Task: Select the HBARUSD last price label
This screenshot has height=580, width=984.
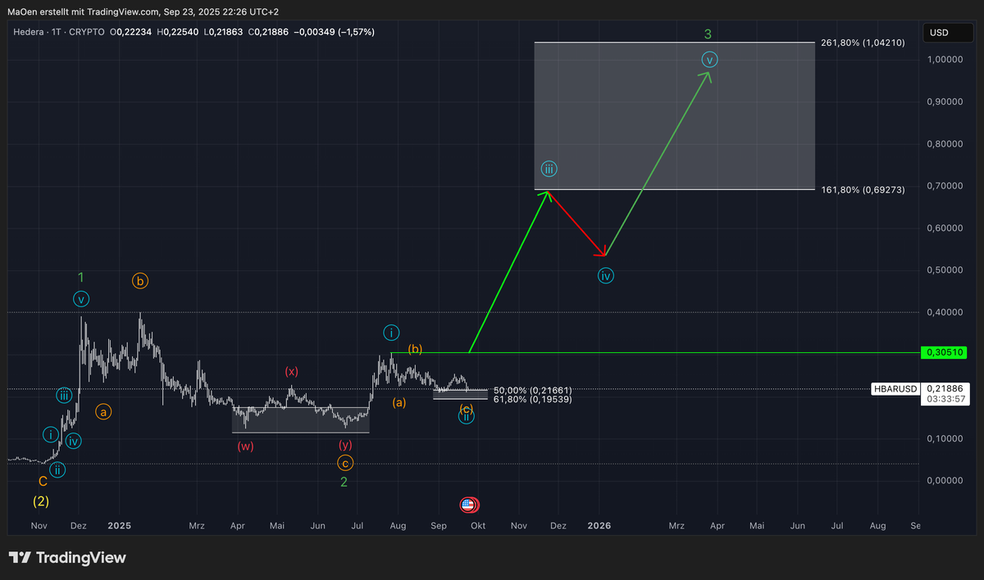Action: tap(895, 389)
